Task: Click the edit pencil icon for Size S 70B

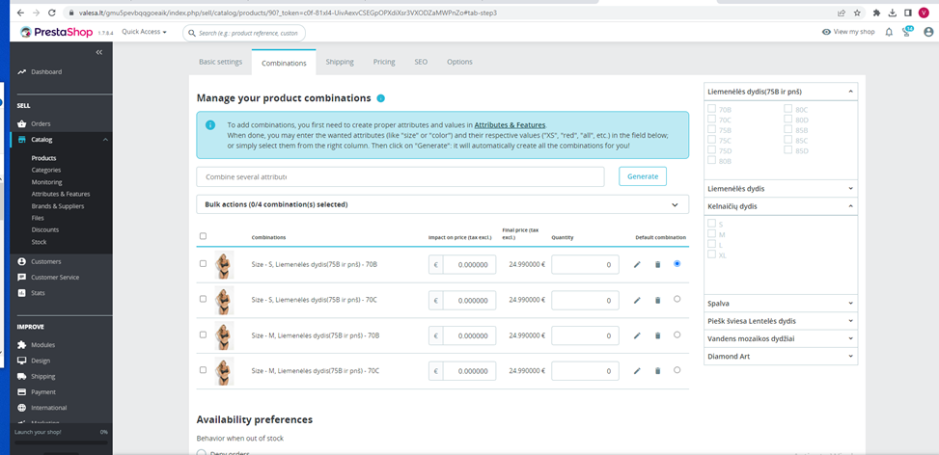Action: [637, 264]
